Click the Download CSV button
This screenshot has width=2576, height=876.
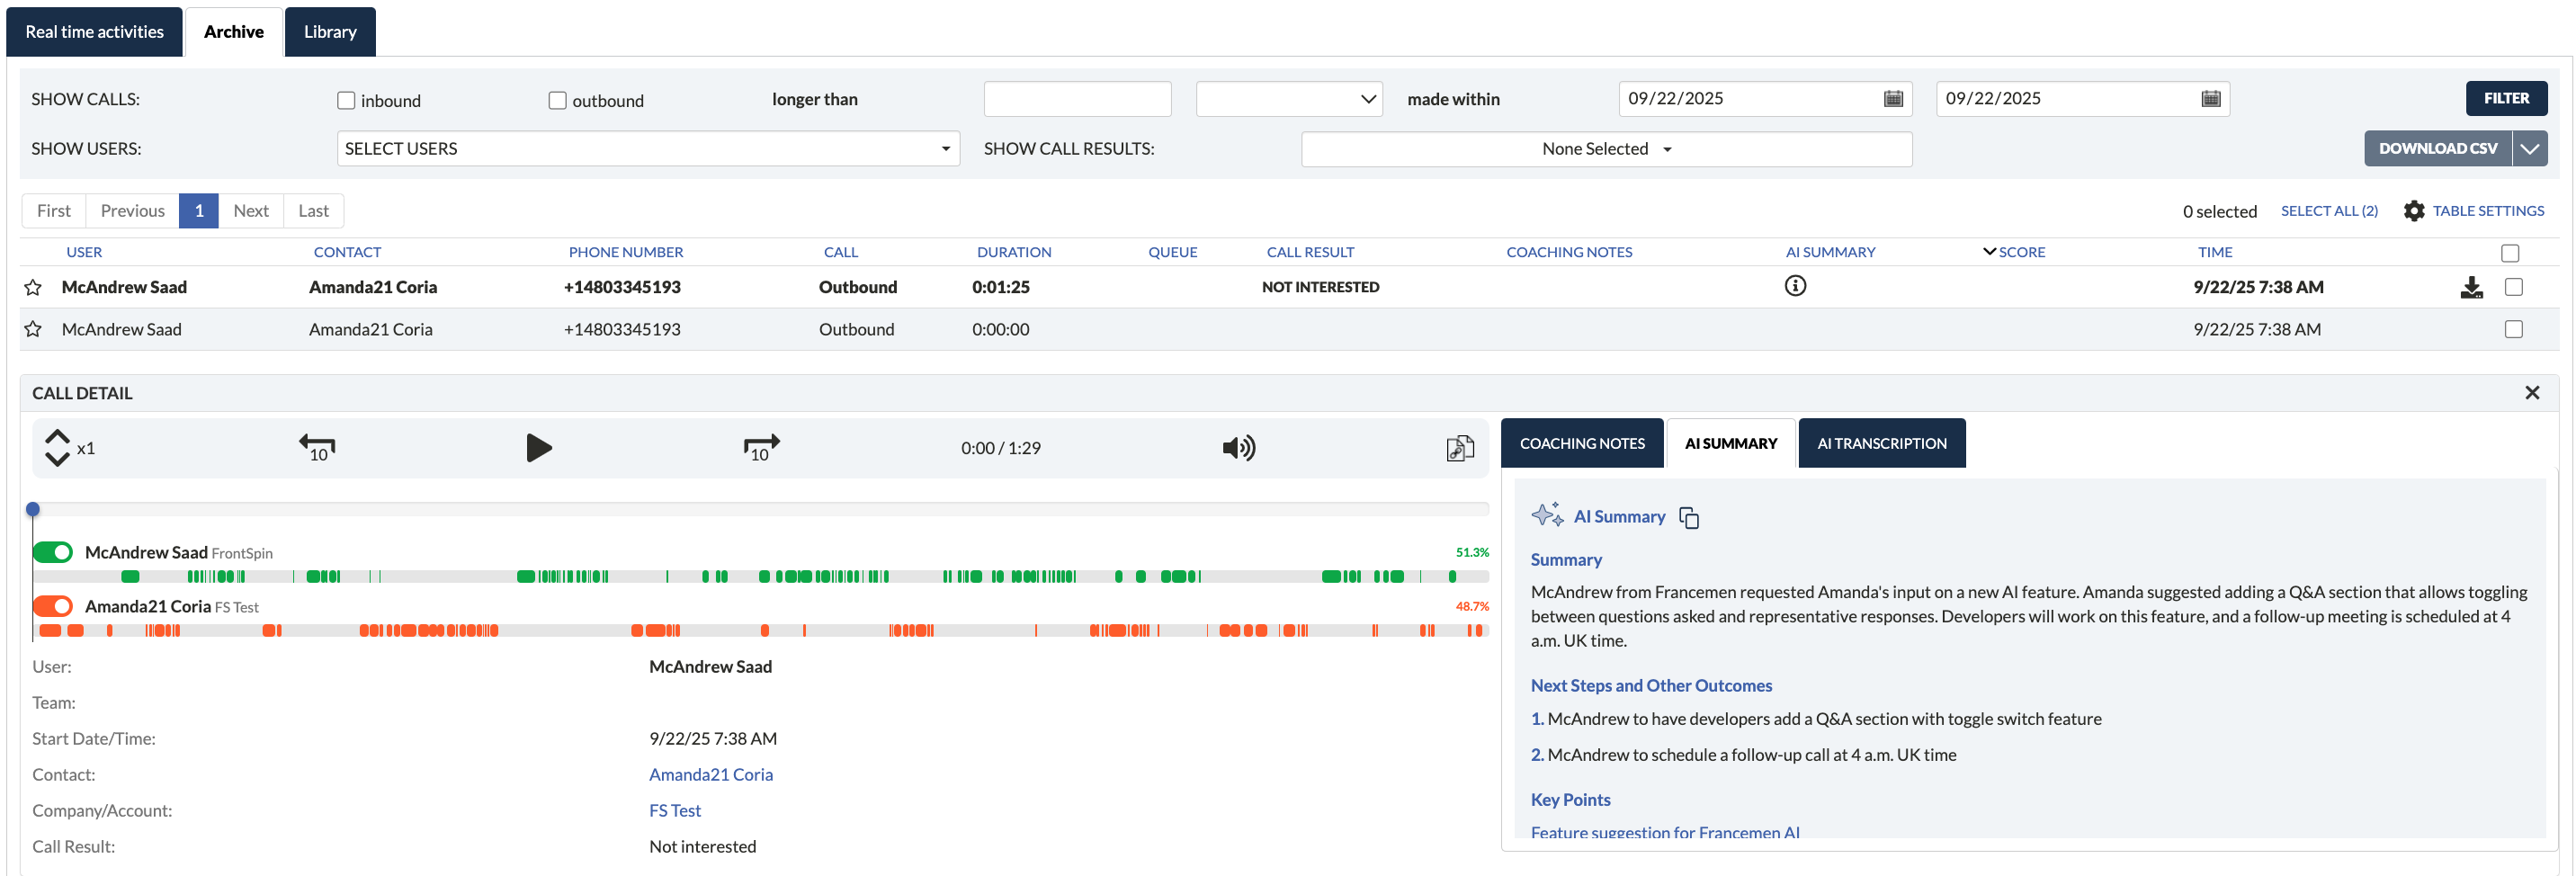pos(2438,149)
